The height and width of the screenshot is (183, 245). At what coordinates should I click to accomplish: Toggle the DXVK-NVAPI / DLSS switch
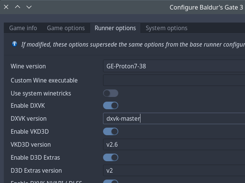click(111, 182)
